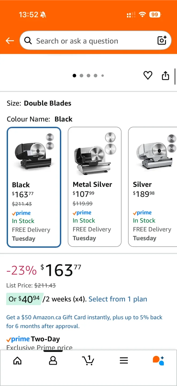The image size is (177, 386).
Task: Open the shopping cart icon
Action: 88,361
